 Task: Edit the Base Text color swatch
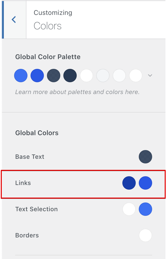145,157
